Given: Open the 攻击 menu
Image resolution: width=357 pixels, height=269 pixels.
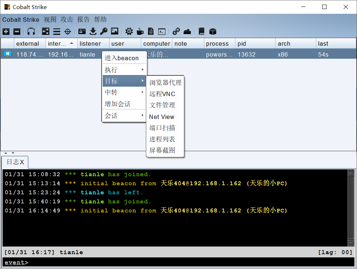Looking at the screenshot, I should 67,20.
